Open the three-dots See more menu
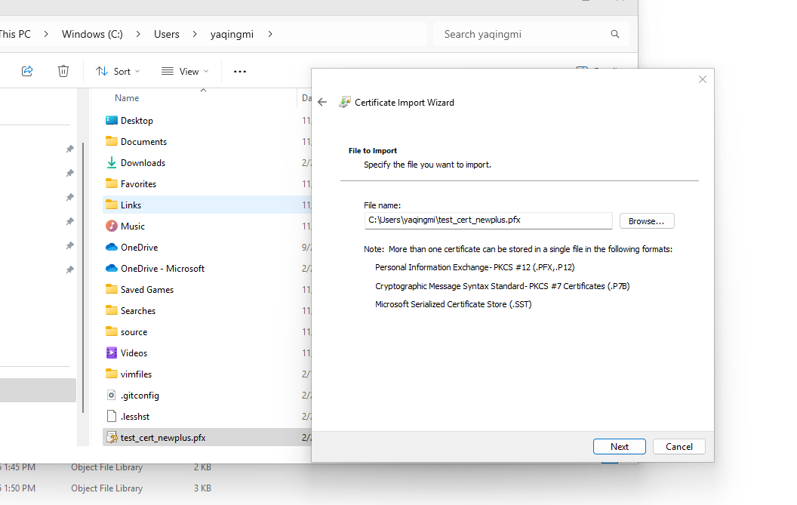This screenshot has width=797, height=505. 240,72
